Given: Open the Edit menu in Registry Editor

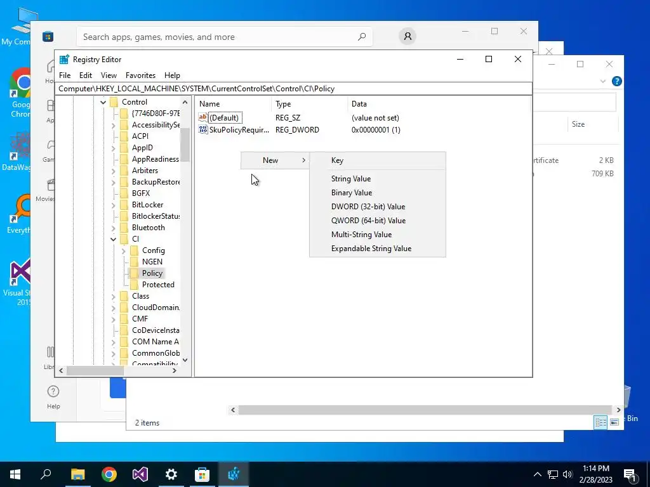Looking at the screenshot, I should pos(86,75).
